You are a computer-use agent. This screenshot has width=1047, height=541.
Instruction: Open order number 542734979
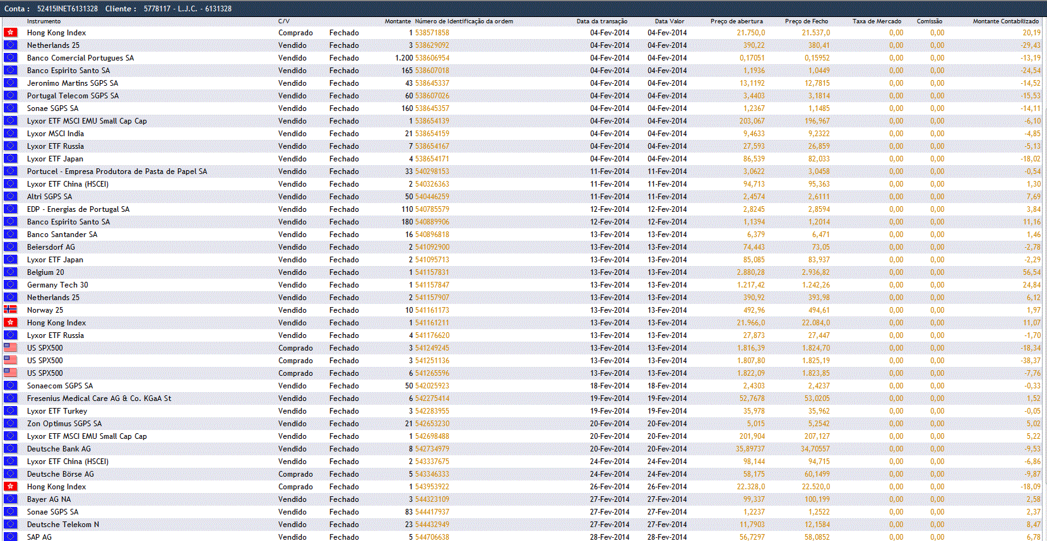[432, 449]
